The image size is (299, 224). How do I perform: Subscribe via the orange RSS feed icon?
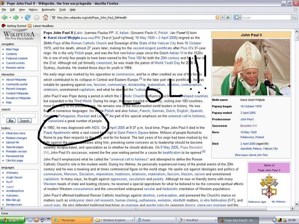click(218, 18)
